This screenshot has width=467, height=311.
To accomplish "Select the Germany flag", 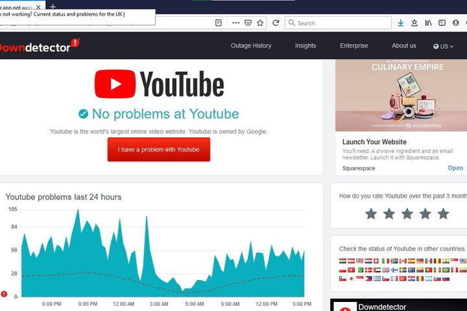I will [x=420, y=261].
